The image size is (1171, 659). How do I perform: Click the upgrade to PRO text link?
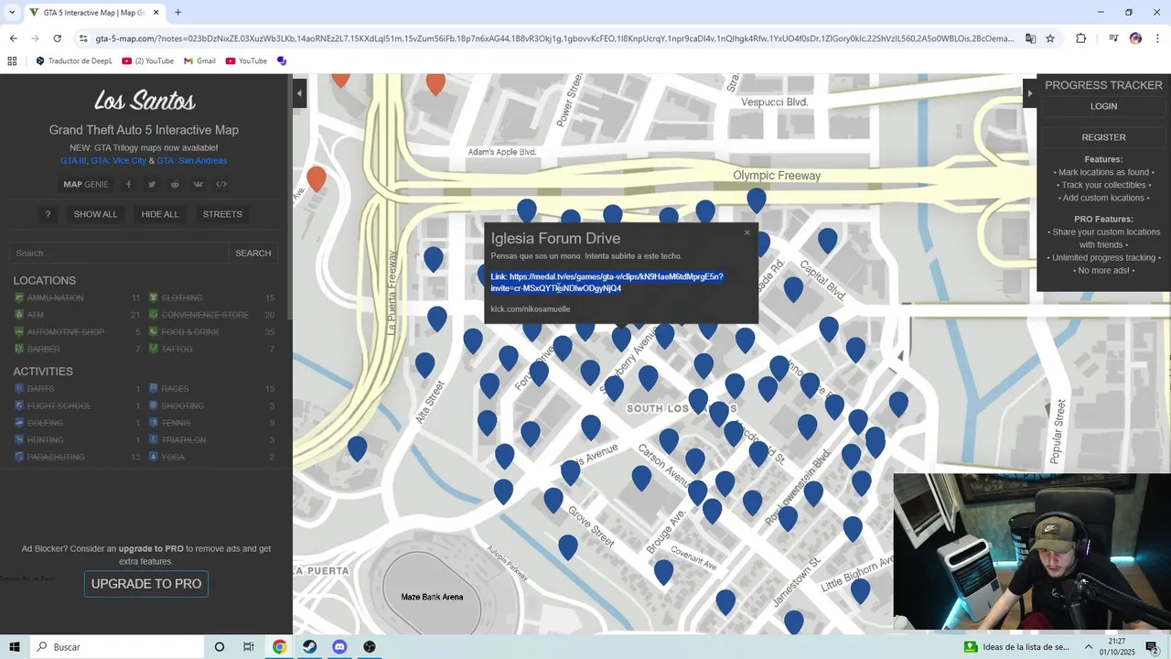coord(151,549)
